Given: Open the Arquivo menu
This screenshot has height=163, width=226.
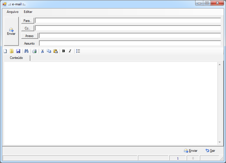Looking at the screenshot, I should tap(13, 12).
